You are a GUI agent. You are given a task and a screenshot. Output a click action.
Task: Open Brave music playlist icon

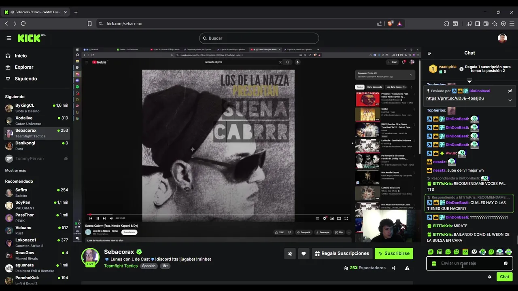pos(469,23)
